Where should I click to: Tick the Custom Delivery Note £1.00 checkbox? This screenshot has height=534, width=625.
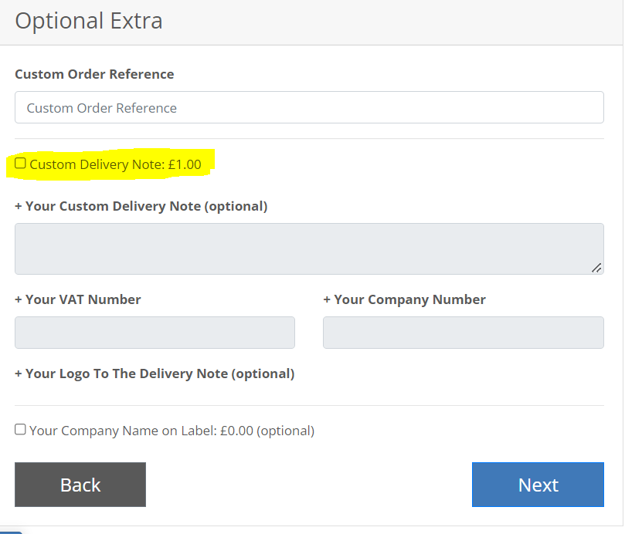20,164
